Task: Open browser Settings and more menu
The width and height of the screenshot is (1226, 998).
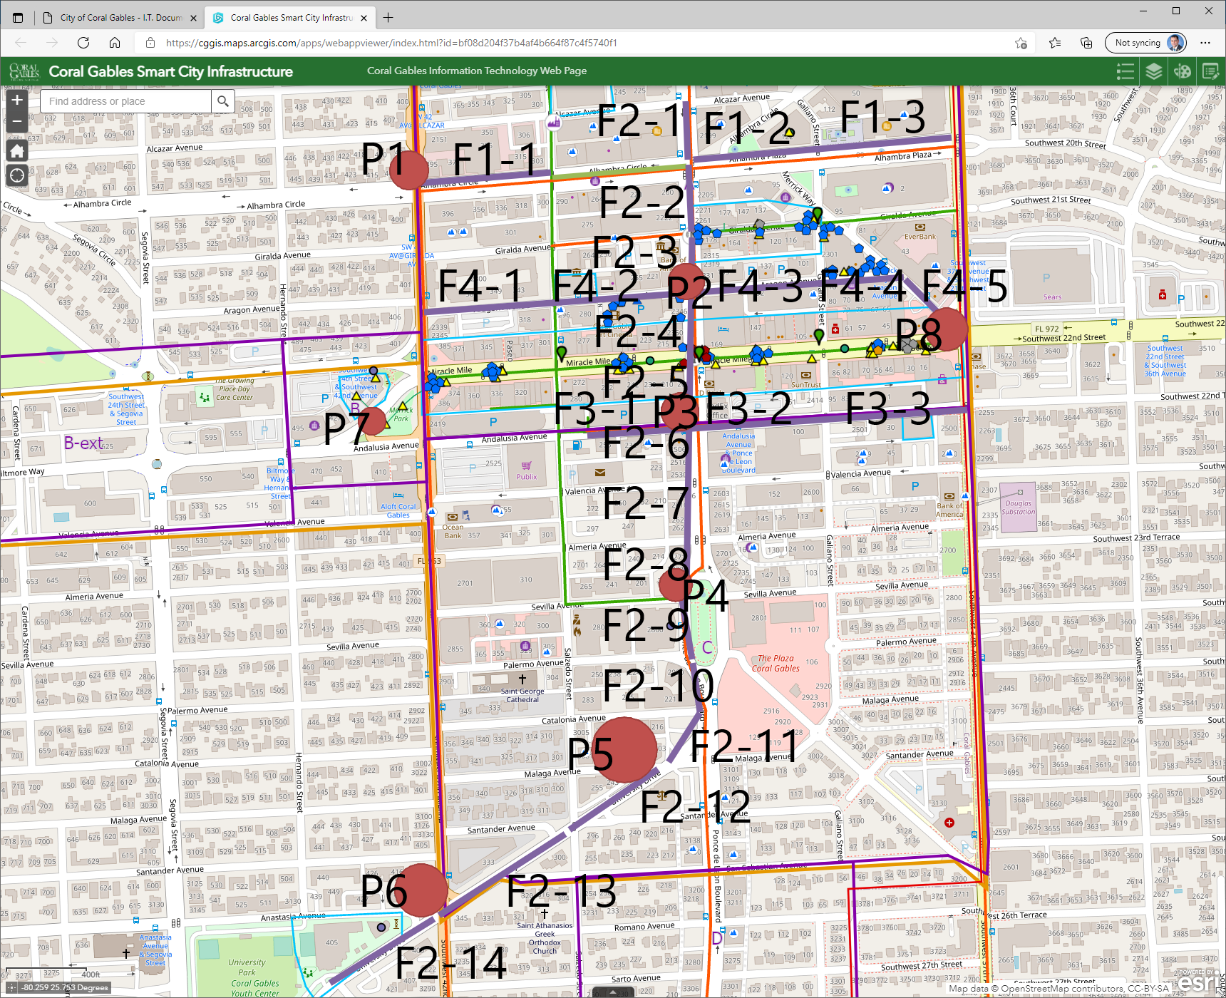Action: click(1205, 43)
